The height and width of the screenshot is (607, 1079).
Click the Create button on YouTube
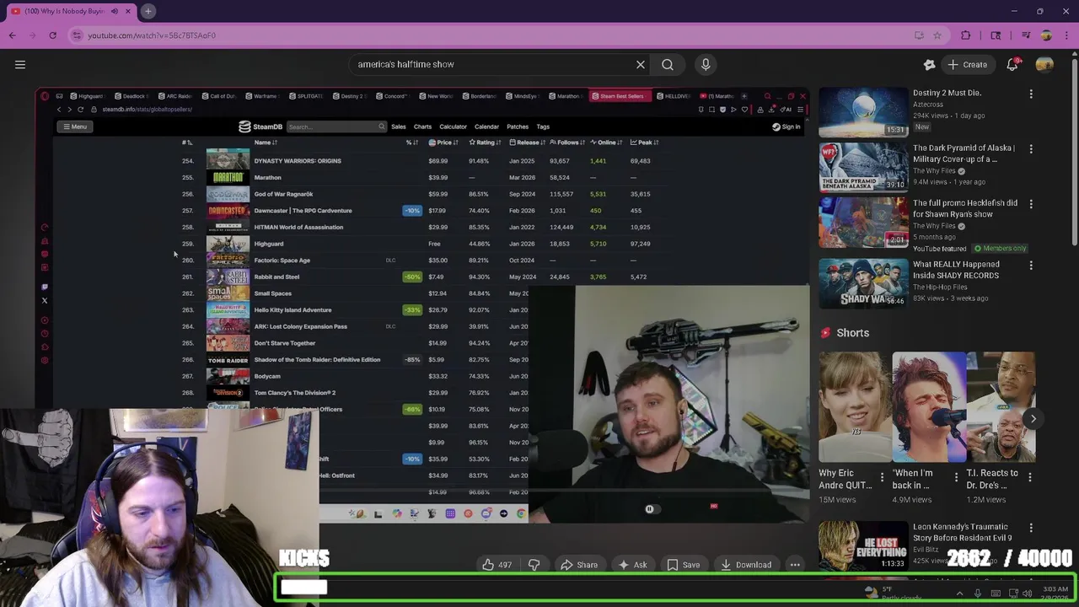click(x=967, y=65)
